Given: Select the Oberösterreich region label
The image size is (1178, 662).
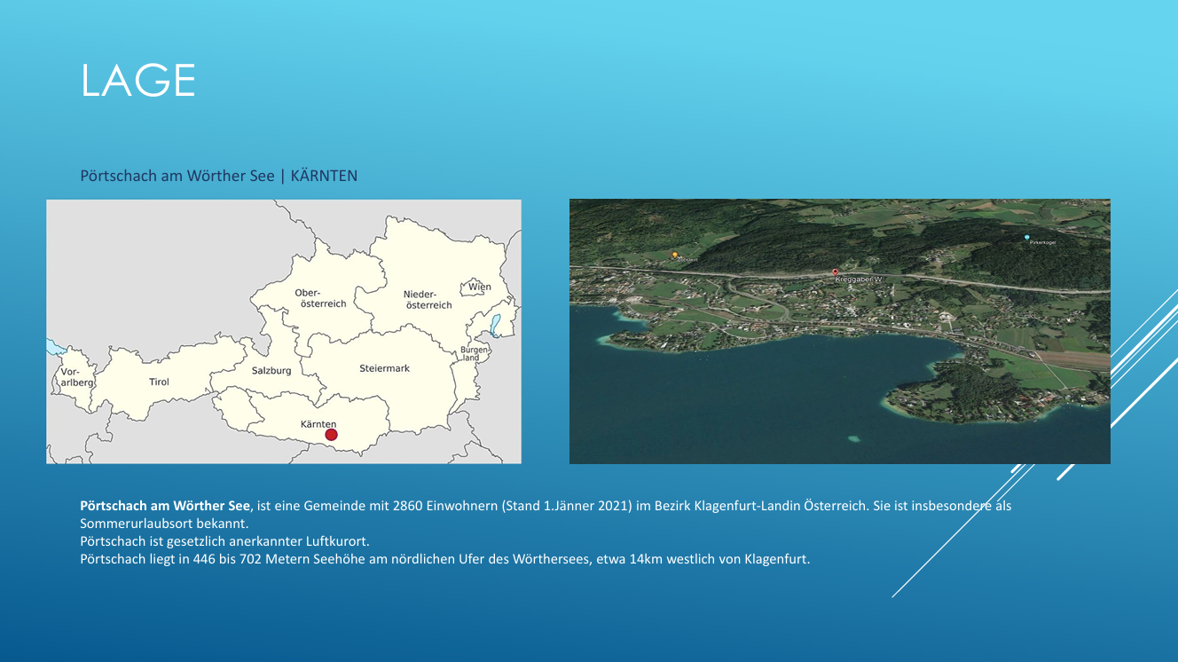Looking at the screenshot, I should pos(323,298).
